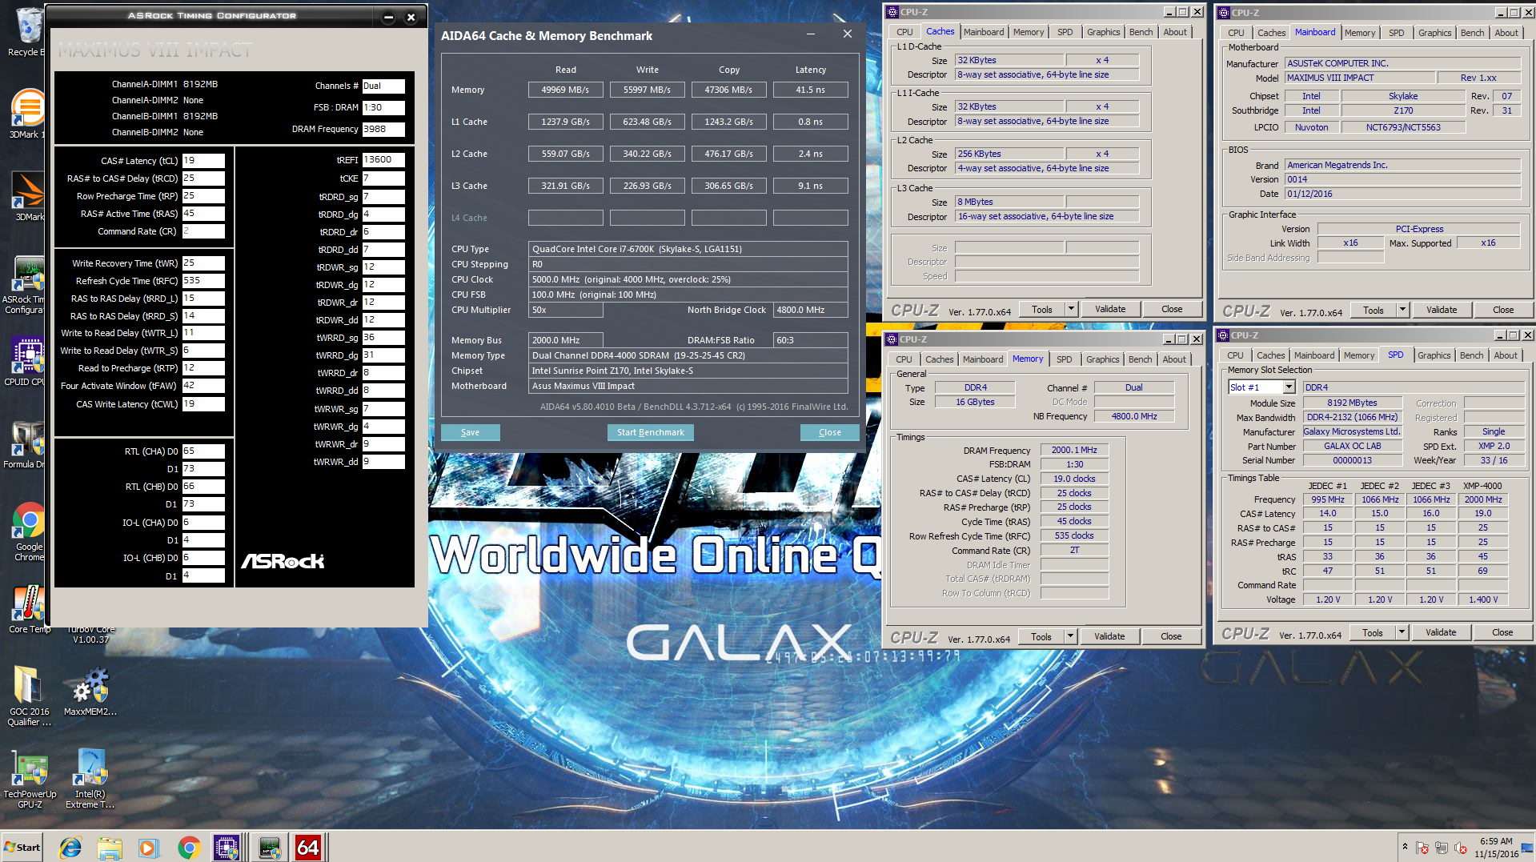Viewport: 1536px width, 862px height.
Task: Click the Google Chrome taskbar icon
Action: pyautogui.click(x=189, y=847)
